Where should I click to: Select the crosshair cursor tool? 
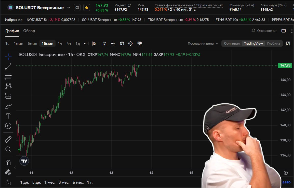pos(8,56)
